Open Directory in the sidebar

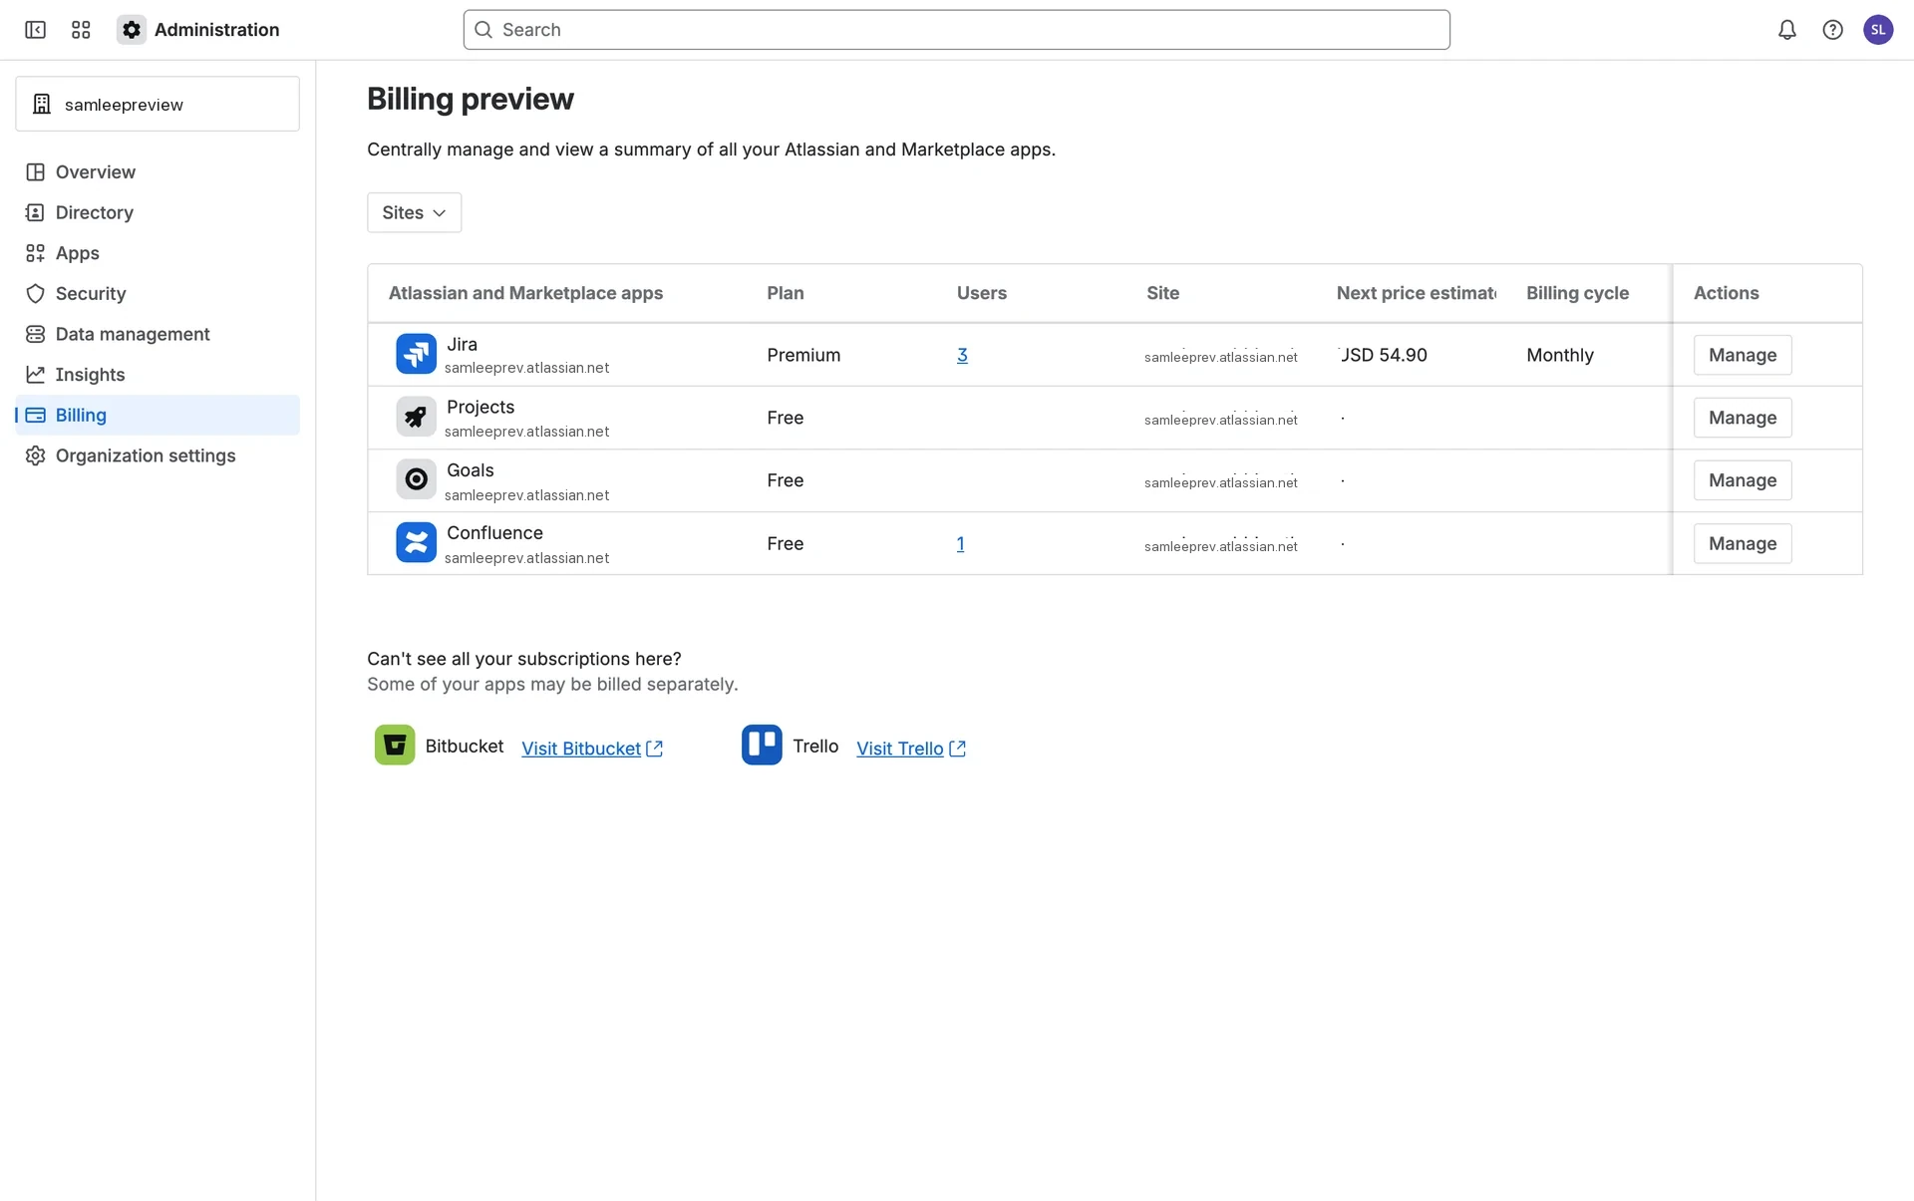[158, 212]
